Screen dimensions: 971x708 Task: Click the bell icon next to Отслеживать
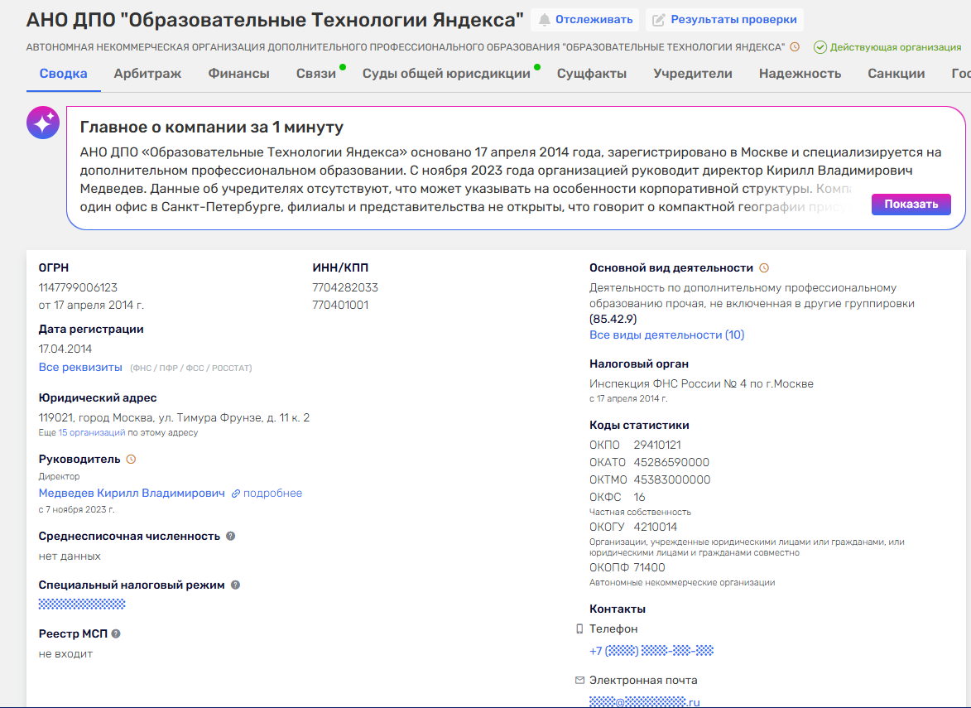point(545,20)
